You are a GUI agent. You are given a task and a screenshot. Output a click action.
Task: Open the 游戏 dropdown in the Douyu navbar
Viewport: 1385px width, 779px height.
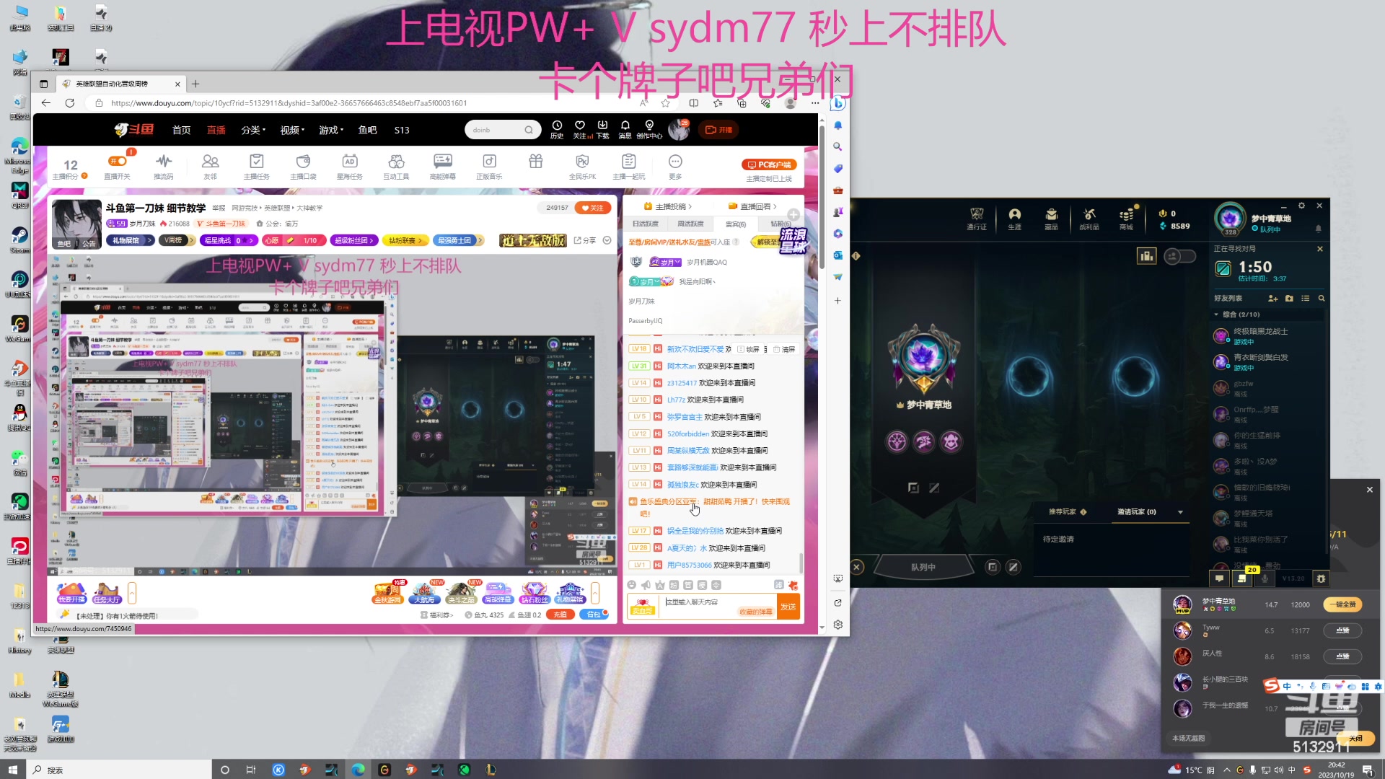click(x=330, y=130)
